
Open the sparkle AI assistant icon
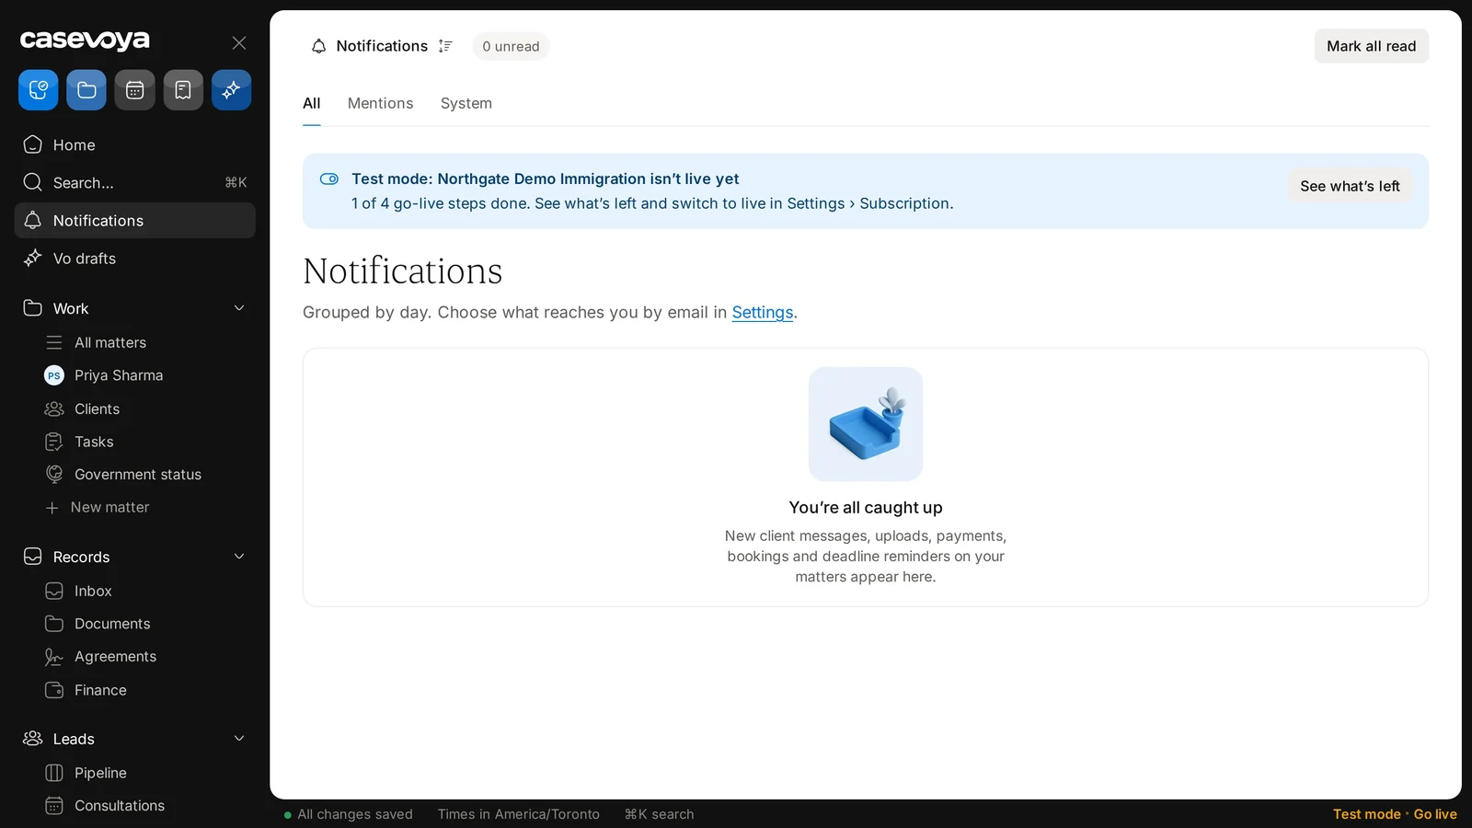[x=232, y=90]
